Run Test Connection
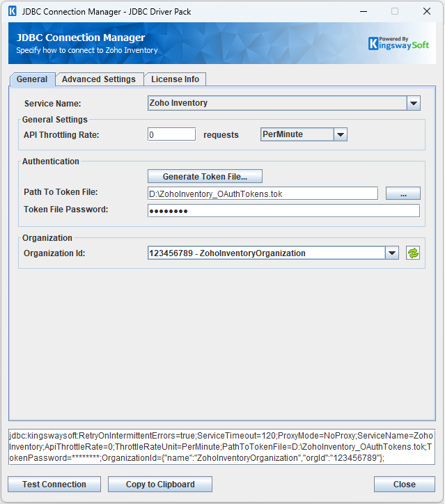This screenshot has width=445, height=504. (54, 485)
